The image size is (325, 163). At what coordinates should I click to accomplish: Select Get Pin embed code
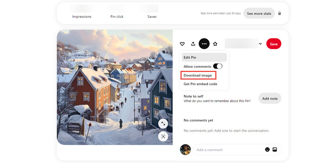[x=200, y=84]
